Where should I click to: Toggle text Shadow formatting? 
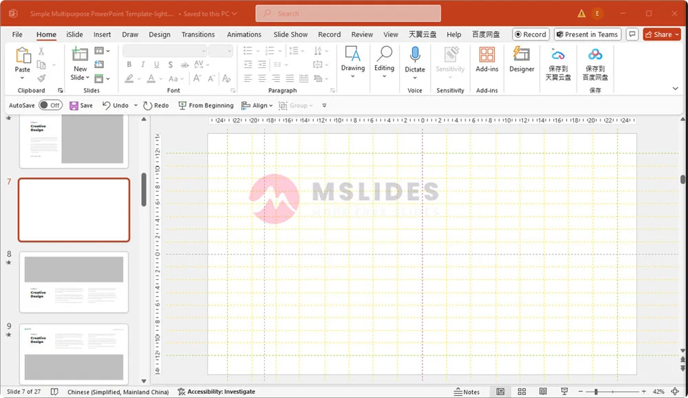point(170,65)
